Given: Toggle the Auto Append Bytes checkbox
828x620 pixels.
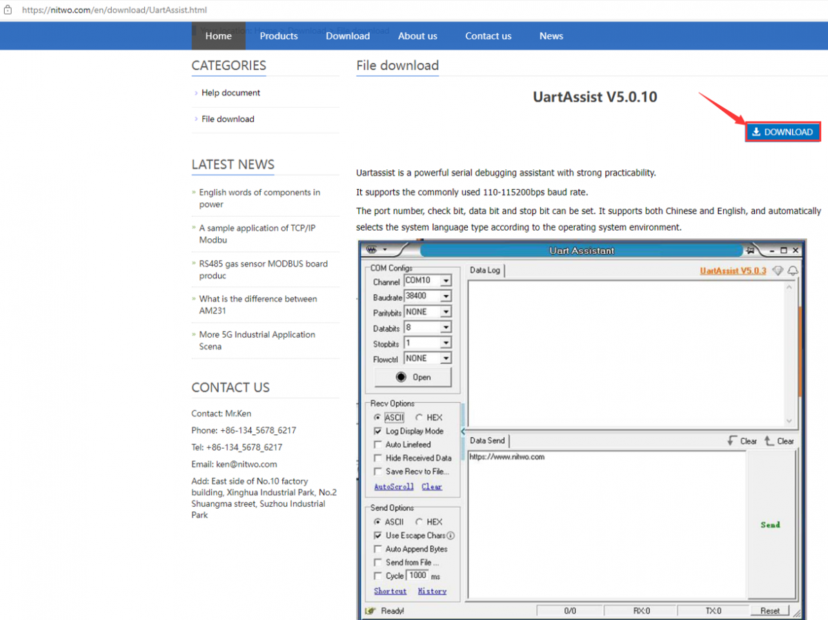Looking at the screenshot, I should click(377, 549).
